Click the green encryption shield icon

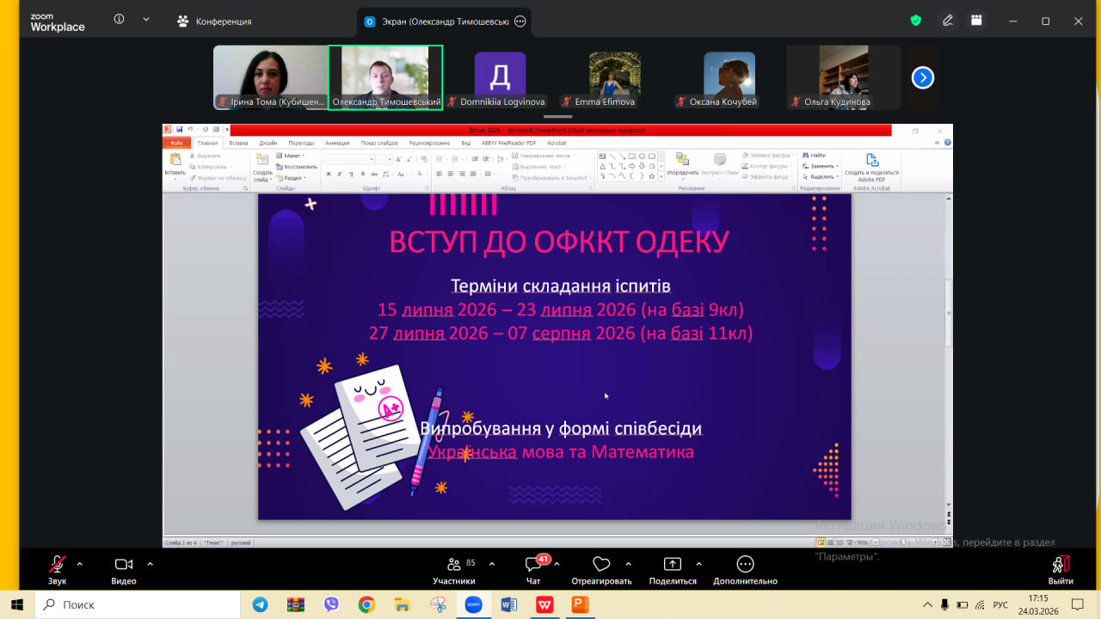pyautogui.click(x=916, y=21)
